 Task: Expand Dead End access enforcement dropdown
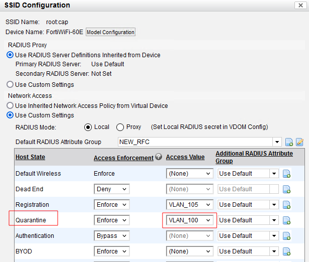tap(111, 189)
